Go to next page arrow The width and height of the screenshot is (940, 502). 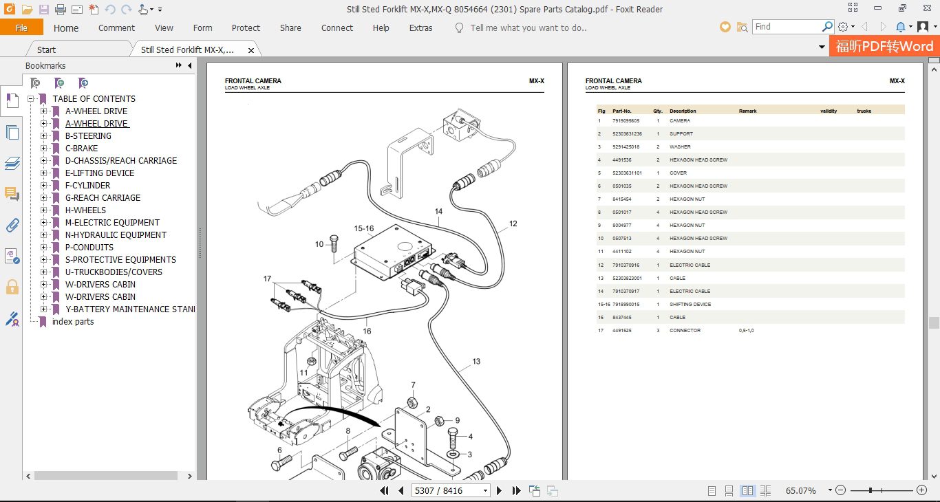(500, 490)
